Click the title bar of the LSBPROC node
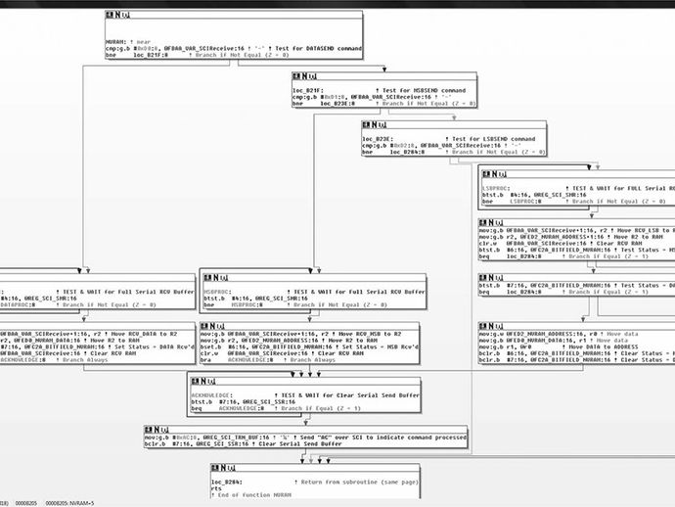Image resolution: width=675 pixels, height=507 pixels. [578, 174]
